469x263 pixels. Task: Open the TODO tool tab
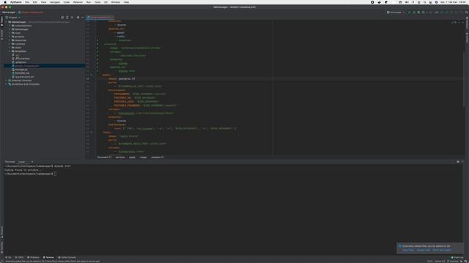[x=19, y=257]
